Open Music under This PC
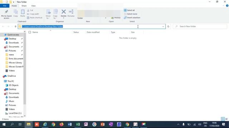This screenshot has height=128, width=229. click(11, 101)
